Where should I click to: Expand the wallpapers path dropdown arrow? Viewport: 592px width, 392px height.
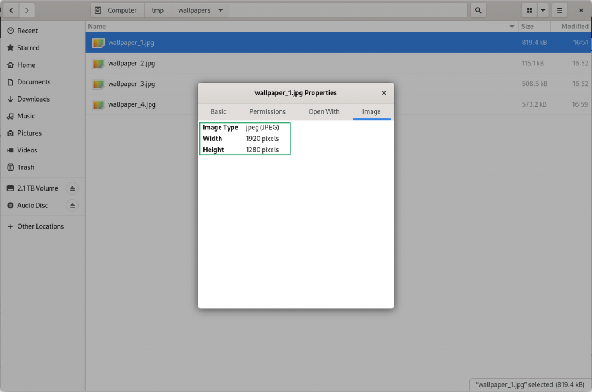coord(220,10)
